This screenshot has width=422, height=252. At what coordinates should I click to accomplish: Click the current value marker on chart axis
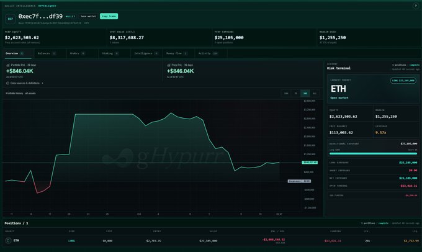[310, 163]
